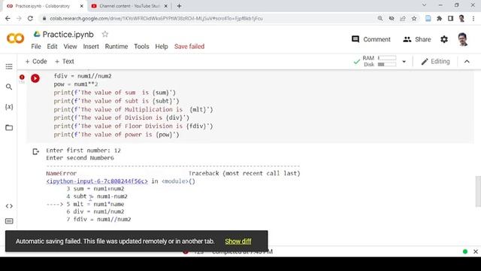
Task: Click the Save failed status
Action: [x=189, y=47]
